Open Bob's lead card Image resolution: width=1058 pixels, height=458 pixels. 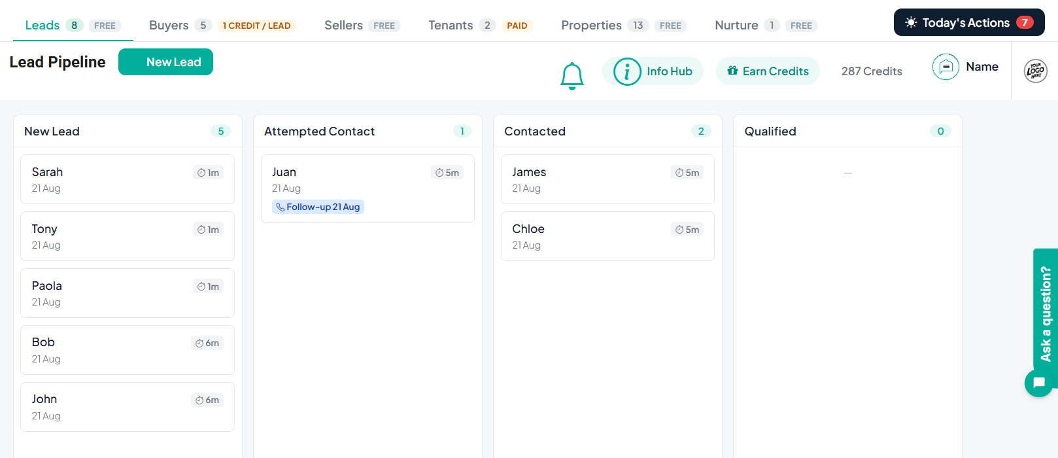[128, 350]
